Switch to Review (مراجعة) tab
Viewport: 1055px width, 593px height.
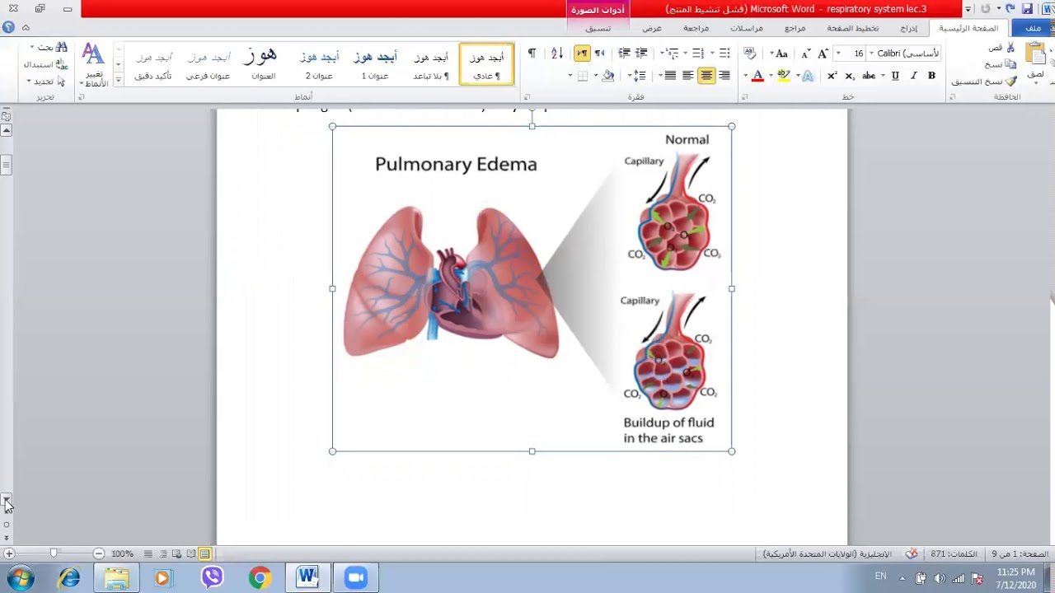[696, 28]
